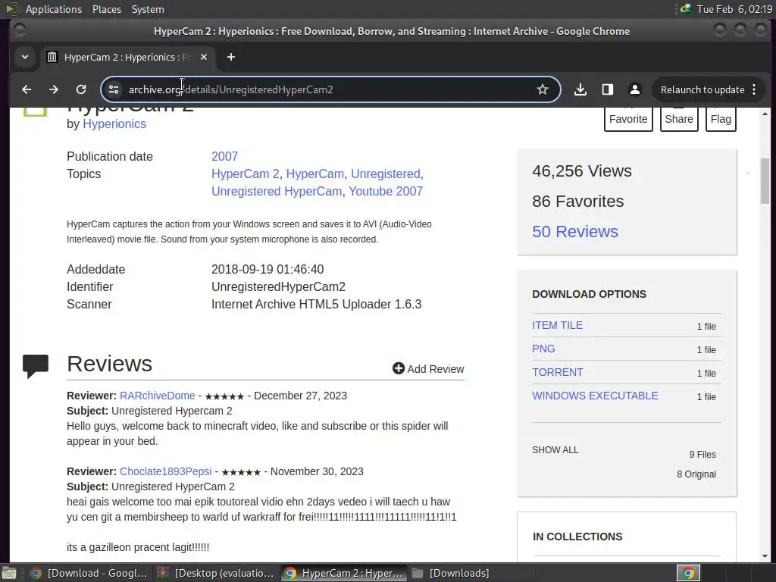
Task: Click the 9 Files count text
Action: [702, 455]
